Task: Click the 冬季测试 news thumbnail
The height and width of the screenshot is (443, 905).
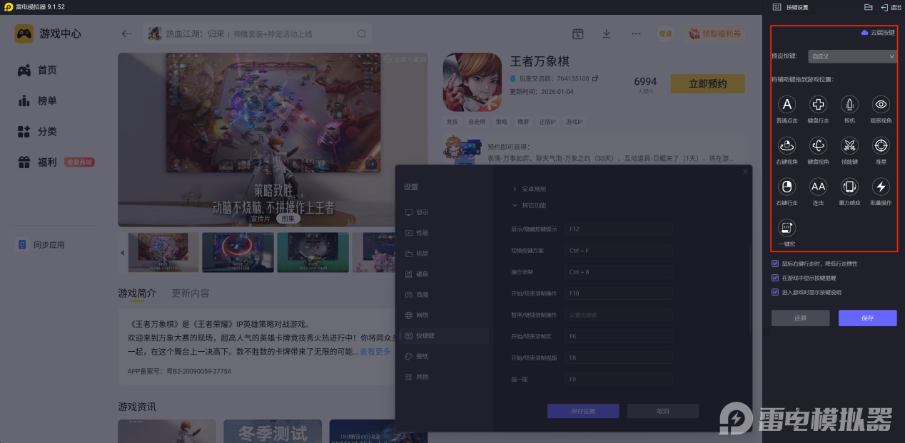Action: (x=273, y=431)
